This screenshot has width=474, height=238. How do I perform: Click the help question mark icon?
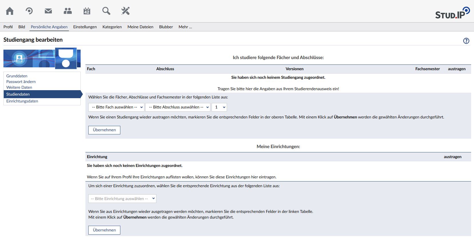coord(466,41)
